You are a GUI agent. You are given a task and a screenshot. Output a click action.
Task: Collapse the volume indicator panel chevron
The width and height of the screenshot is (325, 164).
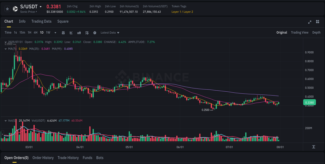[x=5, y=120]
